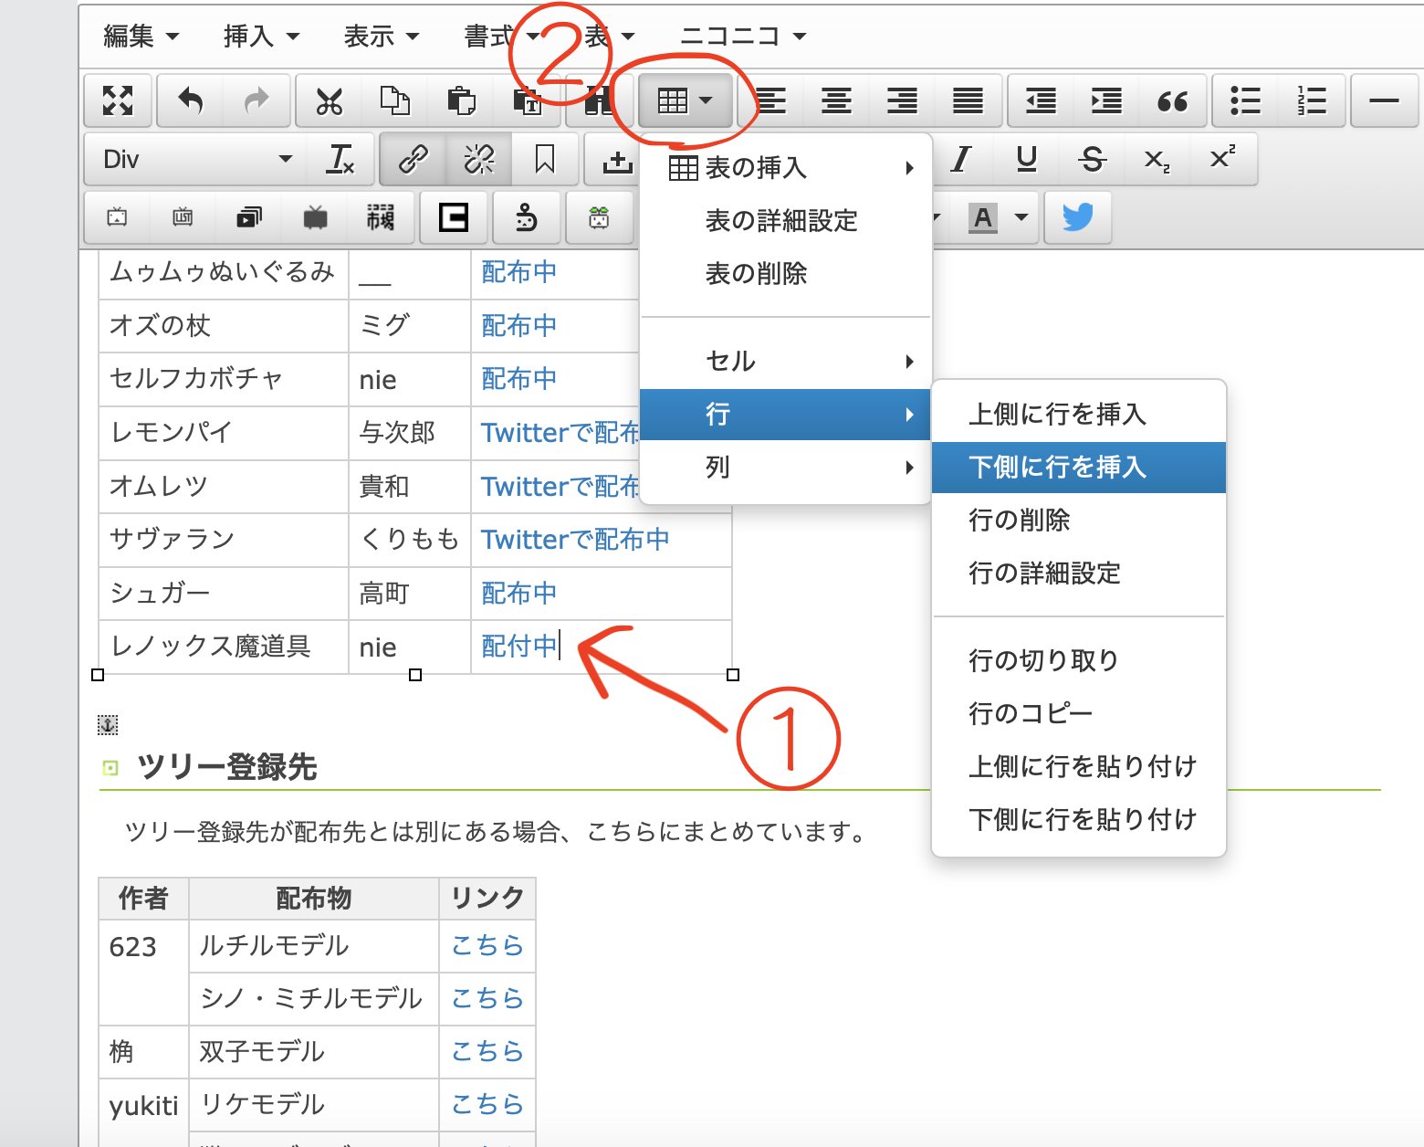Toggle subscript formatting
The image size is (1424, 1147).
(1157, 160)
